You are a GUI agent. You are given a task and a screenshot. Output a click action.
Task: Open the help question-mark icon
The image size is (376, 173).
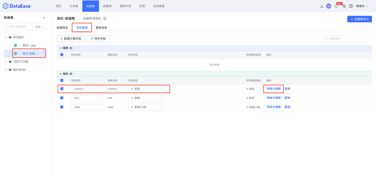click(351, 6)
